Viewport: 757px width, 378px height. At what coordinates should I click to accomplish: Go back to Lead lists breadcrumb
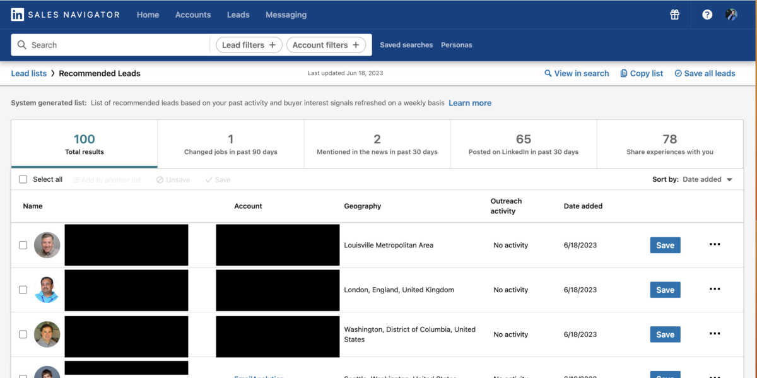(29, 73)
